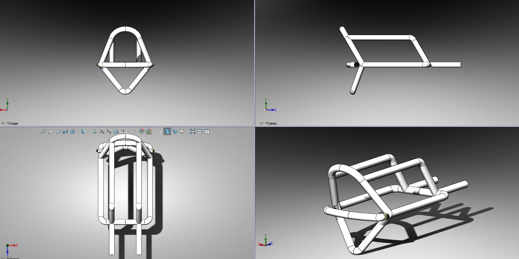The width and height of the screenshot is (519, 259).
Task: Click coordinate triad in rear view
Action: tap(5, 105)
